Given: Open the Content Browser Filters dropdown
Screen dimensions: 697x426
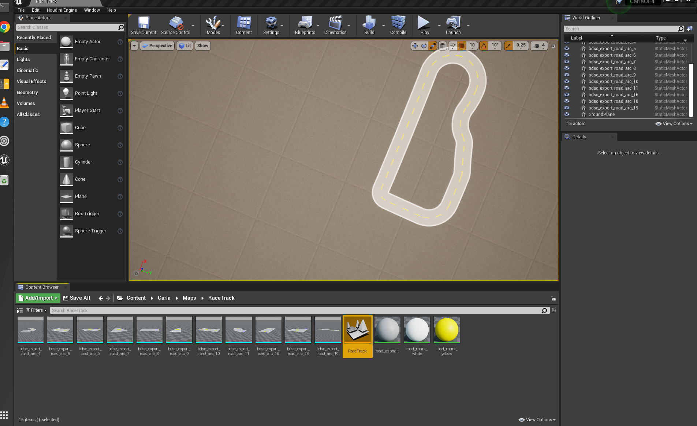Looking at the screenshot, I should pos(37,310).
